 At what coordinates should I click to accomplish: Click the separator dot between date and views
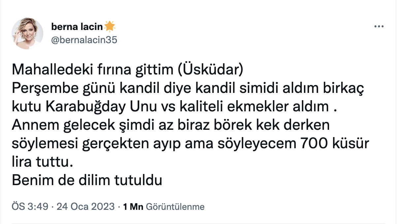[x=119, y=207]
